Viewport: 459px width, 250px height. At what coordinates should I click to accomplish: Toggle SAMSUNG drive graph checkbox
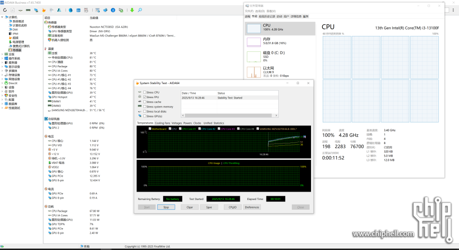pyautogui.click(x=258, y=129)
